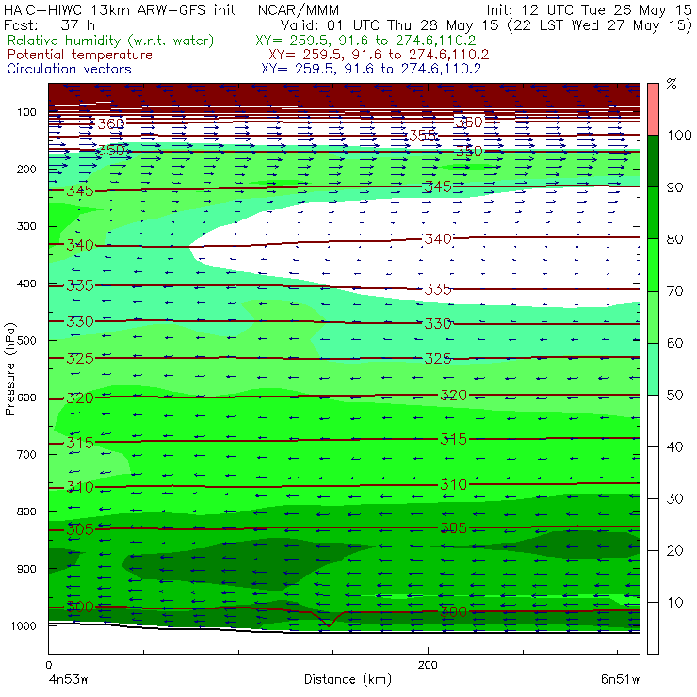
Task: Click the '0' distance axis tick label
Action: (x=48, y=665)
